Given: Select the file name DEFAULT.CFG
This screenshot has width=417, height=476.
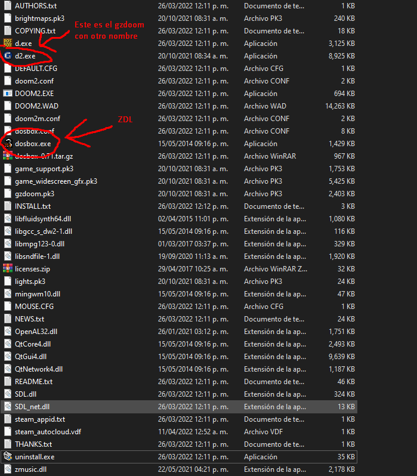Looking at the screenshot, I should pyautogui.click(x=36, y=69).
